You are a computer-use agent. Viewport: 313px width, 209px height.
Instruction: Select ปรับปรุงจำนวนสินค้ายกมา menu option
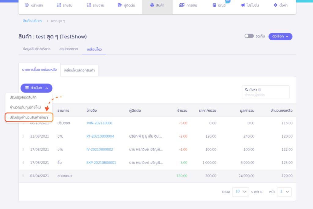click(29, 117)
